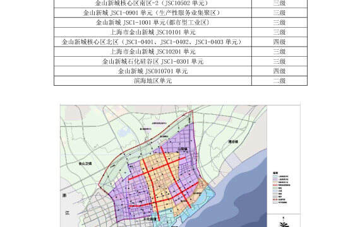Screen dimensions: 360x227
Task: Click the 浙 label on the map
Action: (64, 195)
